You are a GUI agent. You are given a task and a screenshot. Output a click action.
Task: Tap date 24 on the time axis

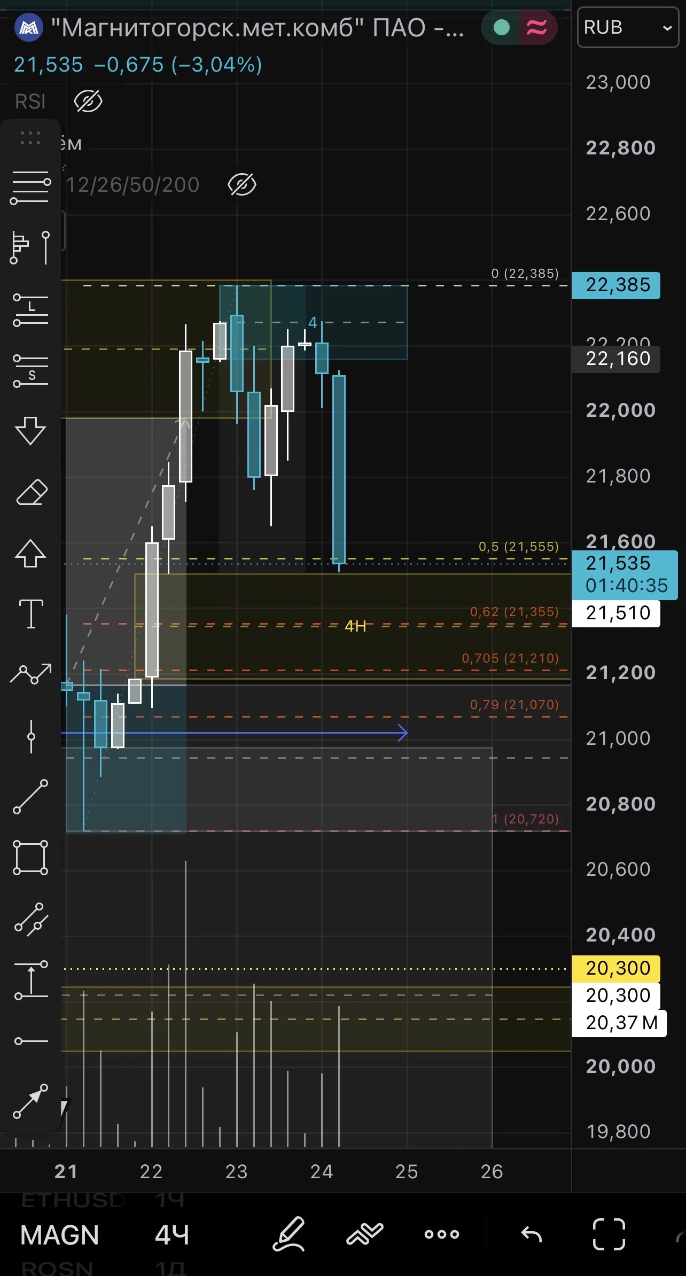[322, 1171]
